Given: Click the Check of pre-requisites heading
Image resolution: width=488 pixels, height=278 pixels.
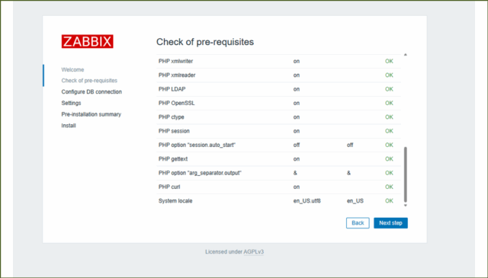Looking at the screenshot, I should pos(205,42).
